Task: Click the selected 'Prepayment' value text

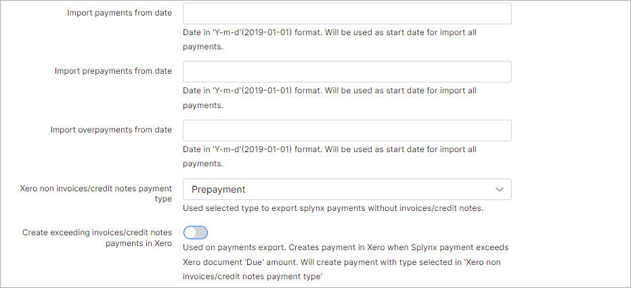Action: click(x=219, y=189)
